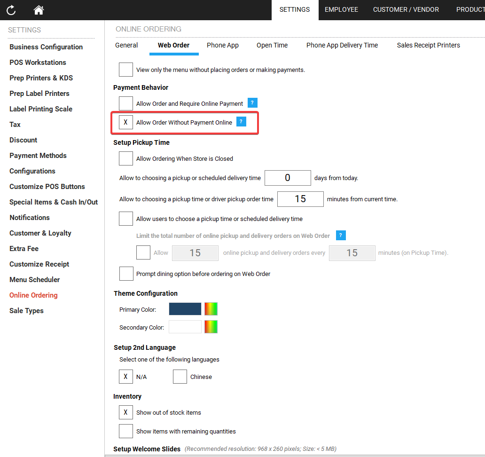Viewport: 485px width, 457px height.
Task: Switch to the Phone App tab
Action: [222, 45]
